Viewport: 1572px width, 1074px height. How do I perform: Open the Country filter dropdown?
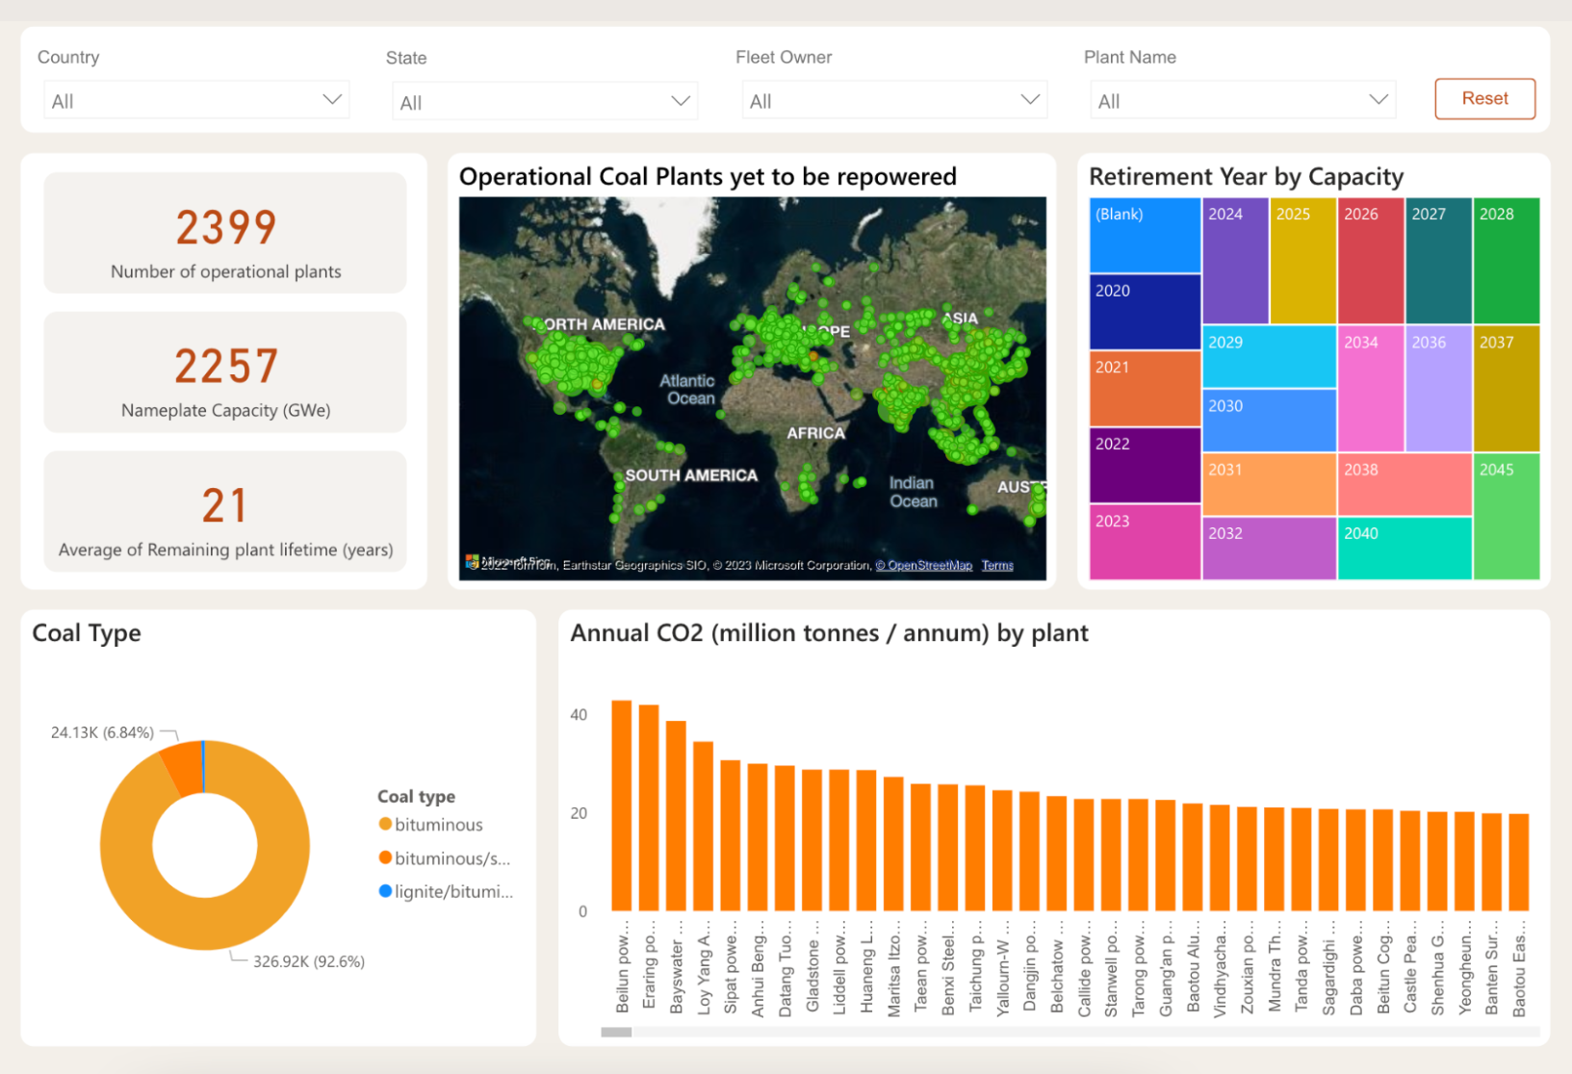pos(196,100)
